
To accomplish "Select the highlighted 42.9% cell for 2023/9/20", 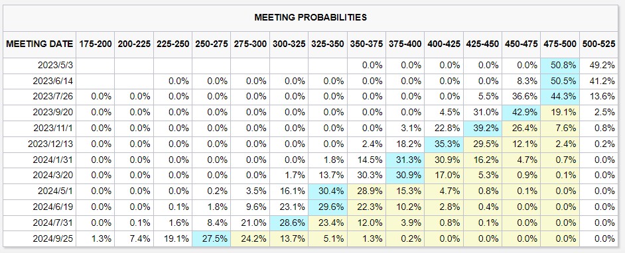I will pyautogui.click(x=521, y=113).
